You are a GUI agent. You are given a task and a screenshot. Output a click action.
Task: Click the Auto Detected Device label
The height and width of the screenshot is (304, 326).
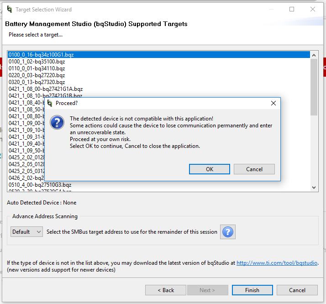(42, 203)
